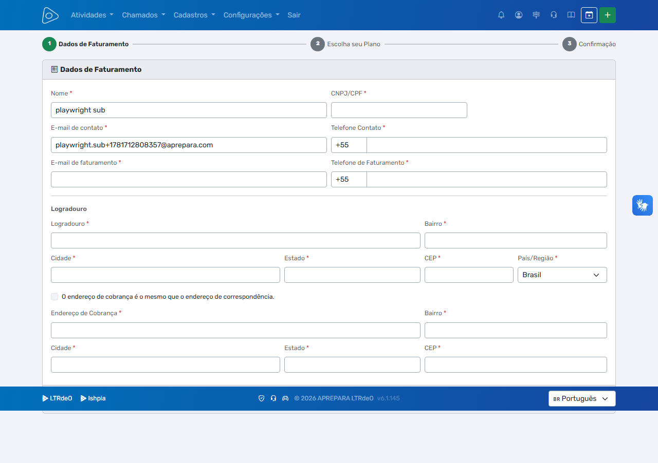
Task: Click the Sair link
Action: tap(294, 15)
